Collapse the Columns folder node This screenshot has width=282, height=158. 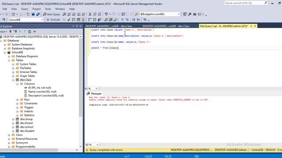click(x=17, y=84)
